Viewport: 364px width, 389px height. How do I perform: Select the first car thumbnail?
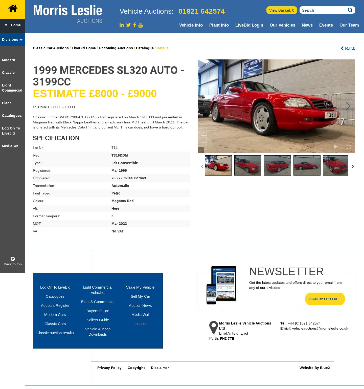(x=218, y=165)
